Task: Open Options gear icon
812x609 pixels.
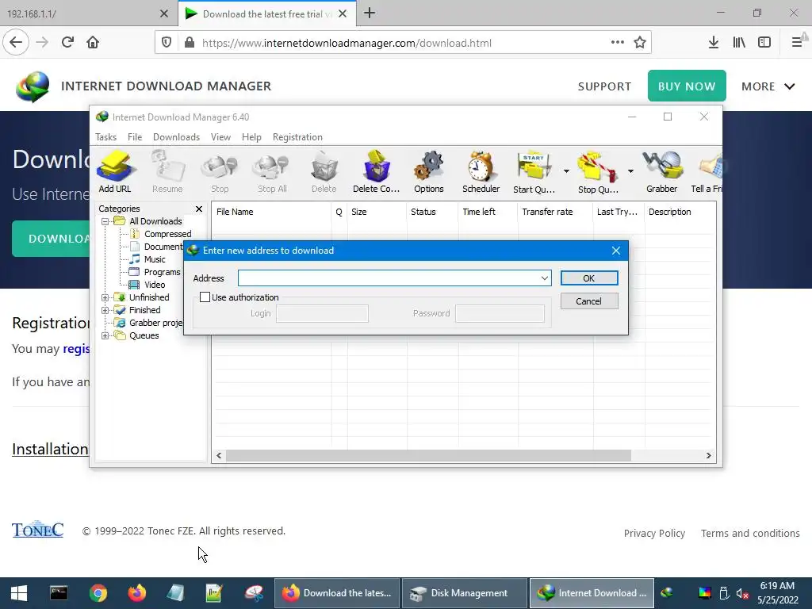Action: click(x=429, y=171)
